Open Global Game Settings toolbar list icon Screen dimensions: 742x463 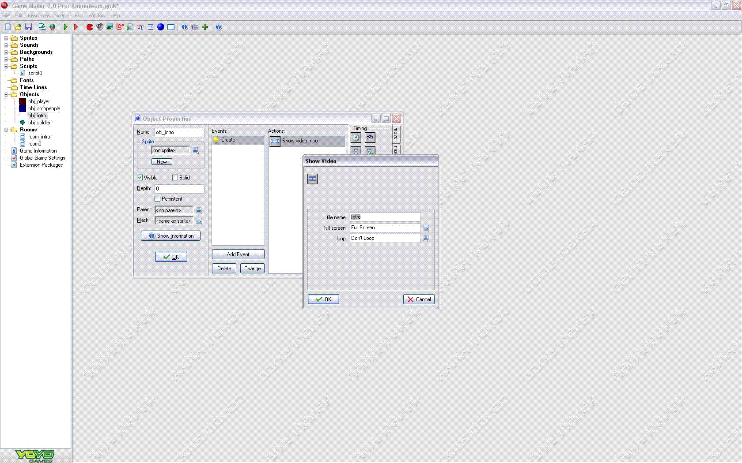[x=195, y=27]
